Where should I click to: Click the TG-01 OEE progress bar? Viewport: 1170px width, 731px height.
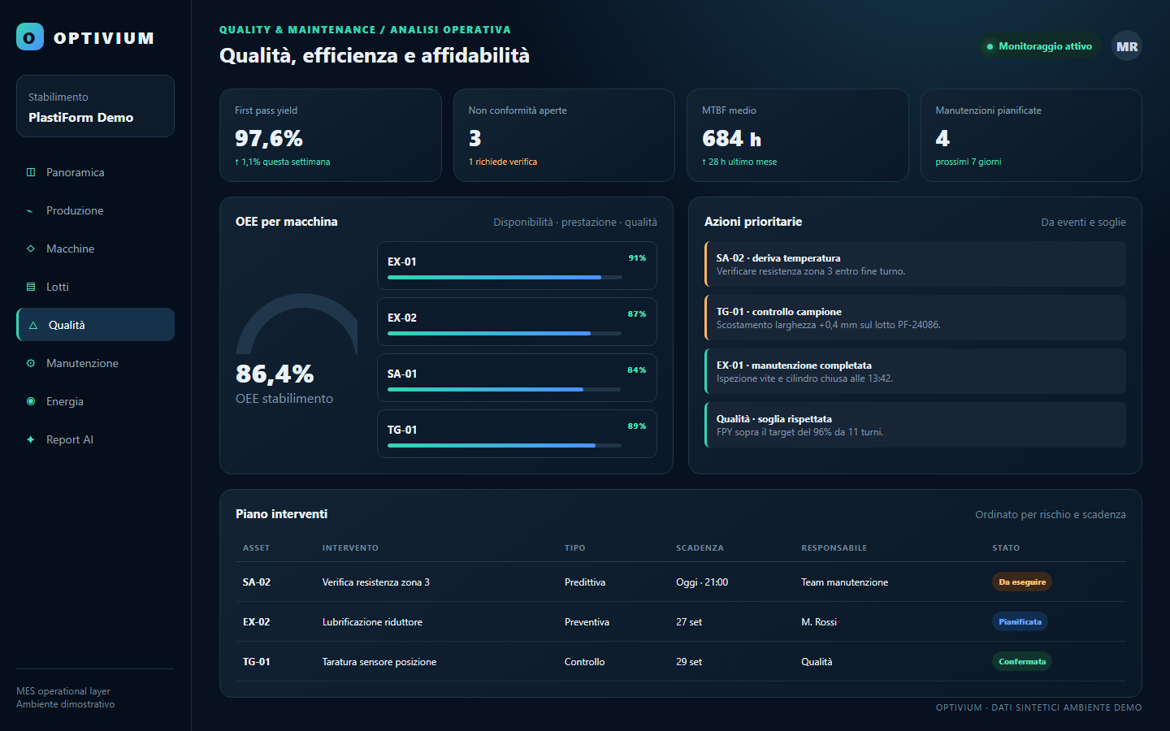click(x=505, y=445)
